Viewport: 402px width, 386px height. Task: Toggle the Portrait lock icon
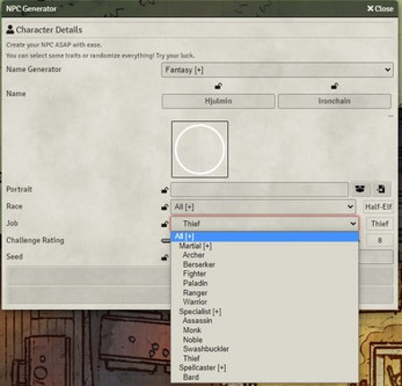[x=165, y=189]
